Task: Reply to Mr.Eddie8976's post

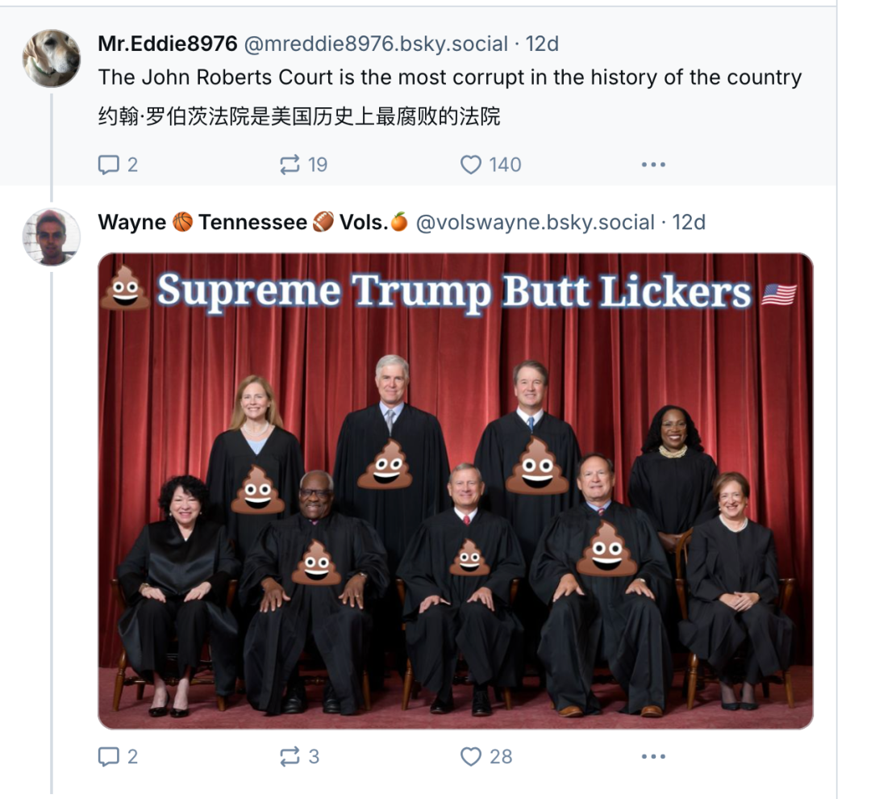Action: pyautogui.click(x=108, y=165)
